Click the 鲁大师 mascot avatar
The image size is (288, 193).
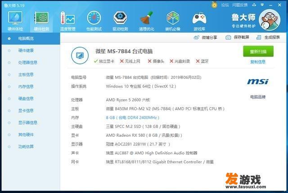(270, 20)
